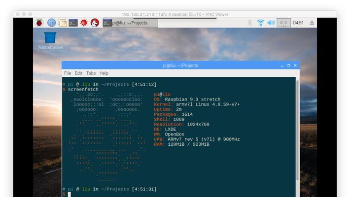This screenshot has height=197, width=350.
Task: Minimize the pi@liu terminal window
Action: (282, 66)
